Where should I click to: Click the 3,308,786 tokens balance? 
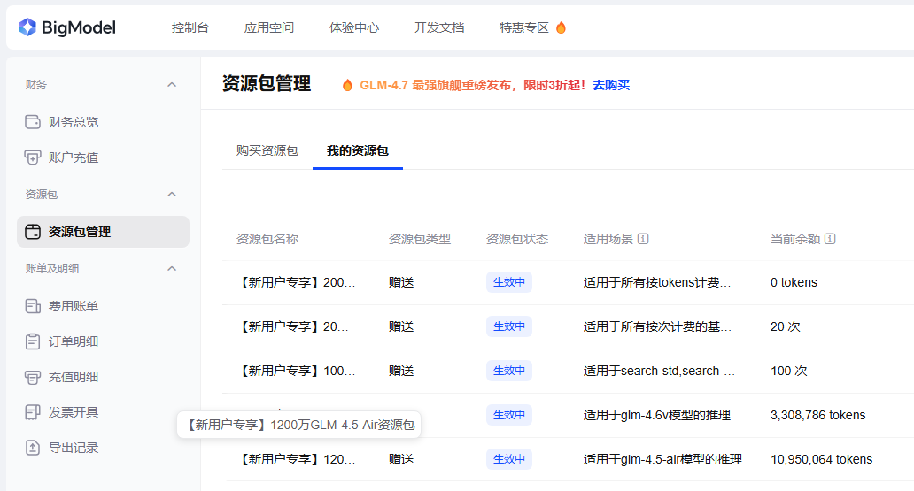[x=817, y=415]
